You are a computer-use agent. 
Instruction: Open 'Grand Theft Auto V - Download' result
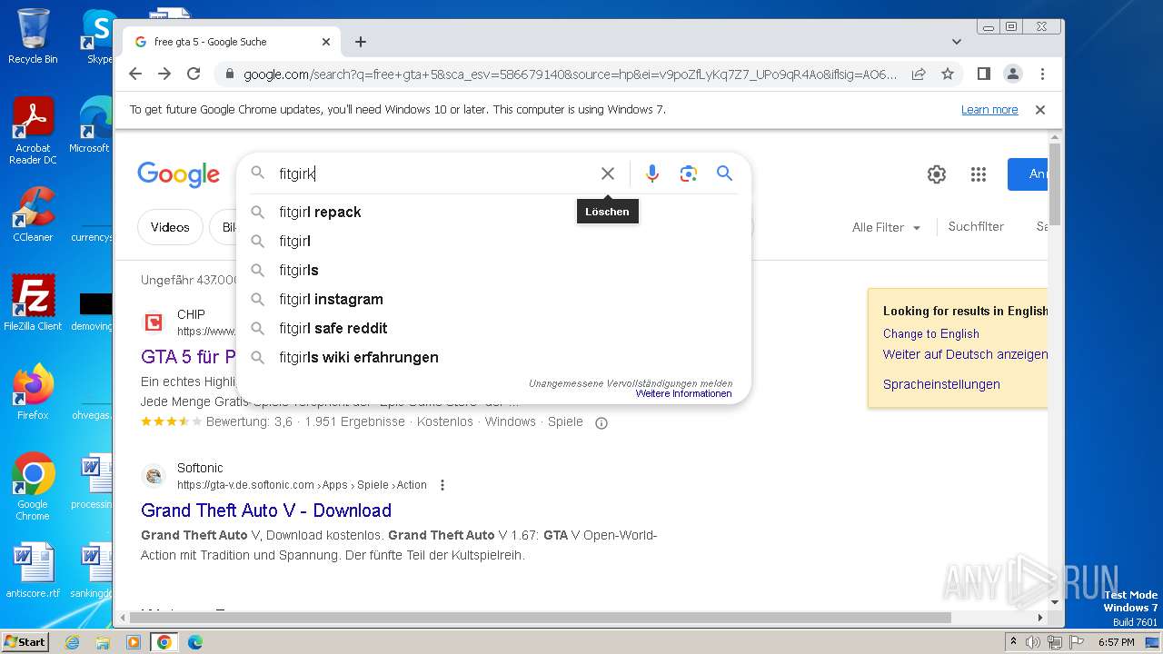[266, 510]
